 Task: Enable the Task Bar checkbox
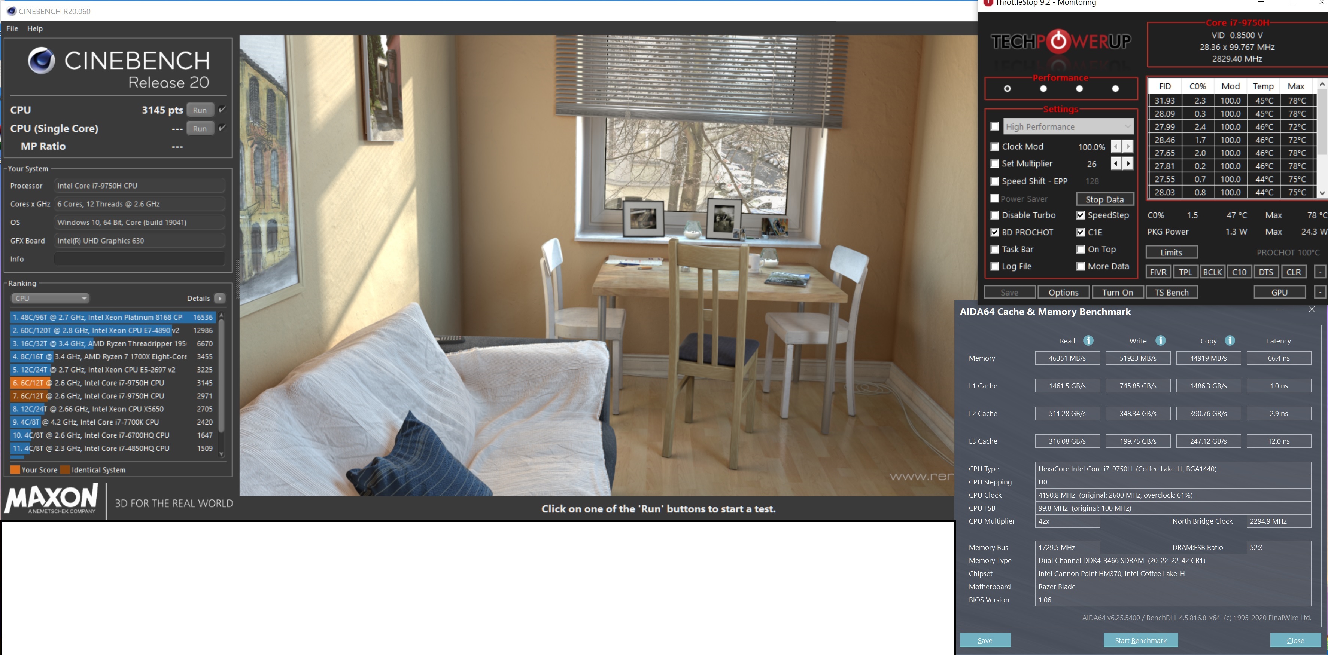click(x=994, y=249)
